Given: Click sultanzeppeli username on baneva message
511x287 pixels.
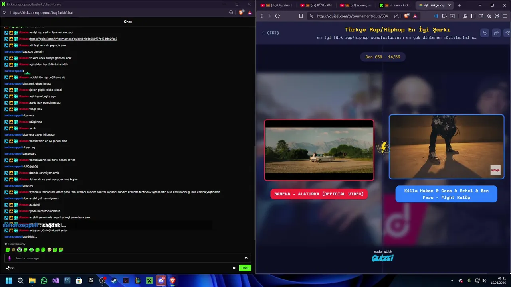Looking at the screenshot, I should tap(14, 115).
